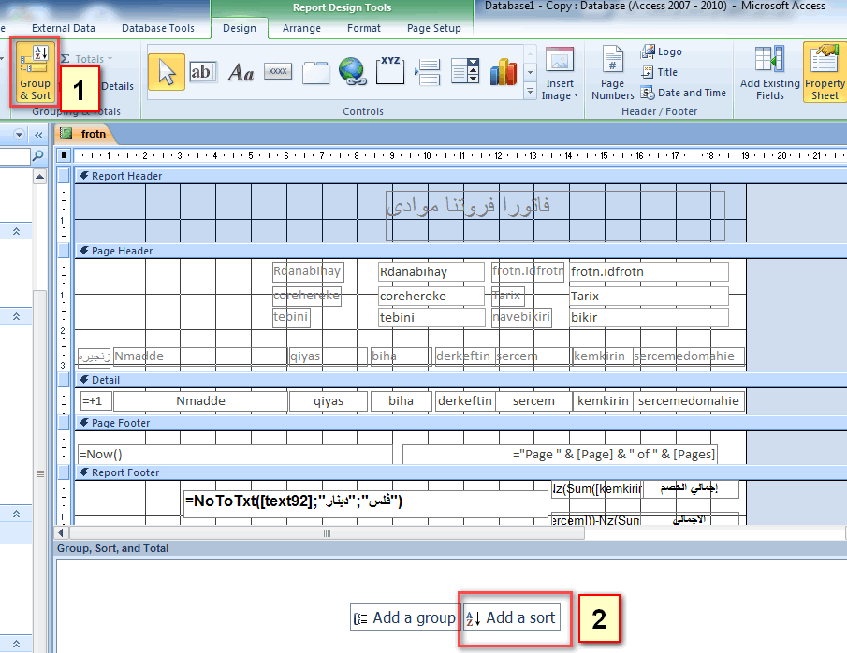Click the navigation pane search magnifier
This screenshot has height=653, width=847.
pos(37,156)
